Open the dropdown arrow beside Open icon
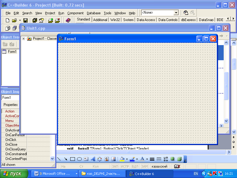The image size is (237, 178). point(20,20)
